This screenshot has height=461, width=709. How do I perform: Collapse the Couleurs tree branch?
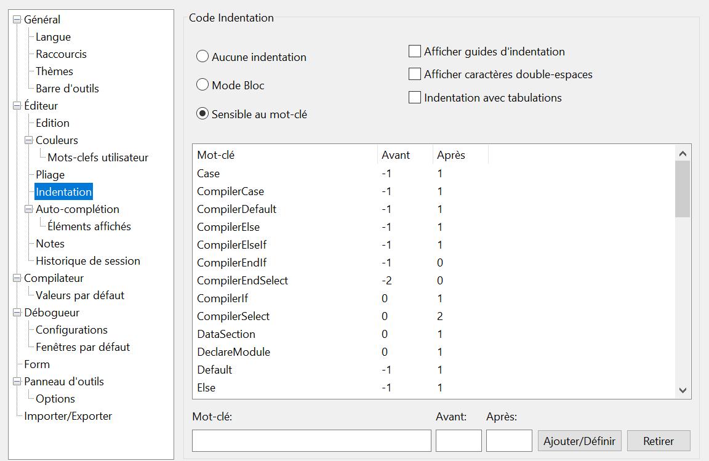[28, 140]
